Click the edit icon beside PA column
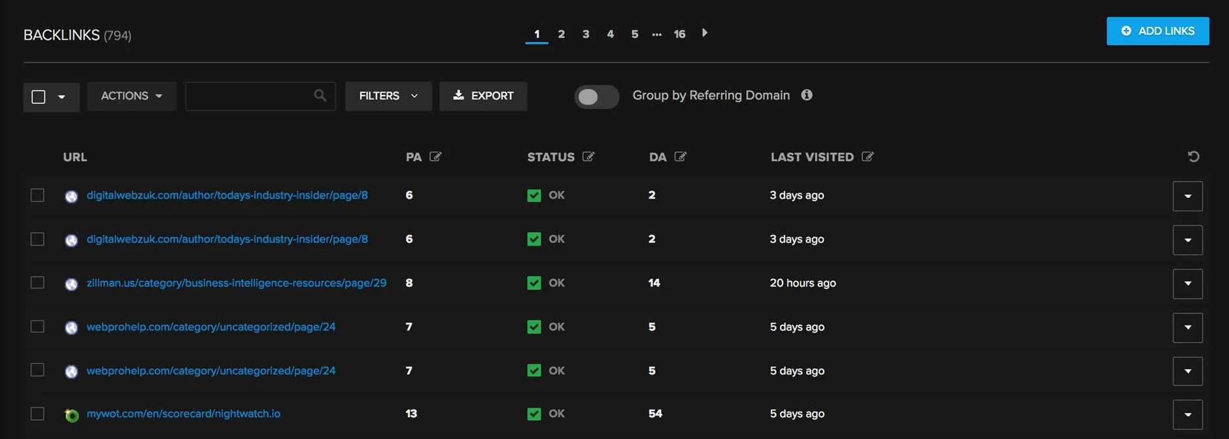The height and width of the screenshot is (439, 1229). click(x=435, y=157)
